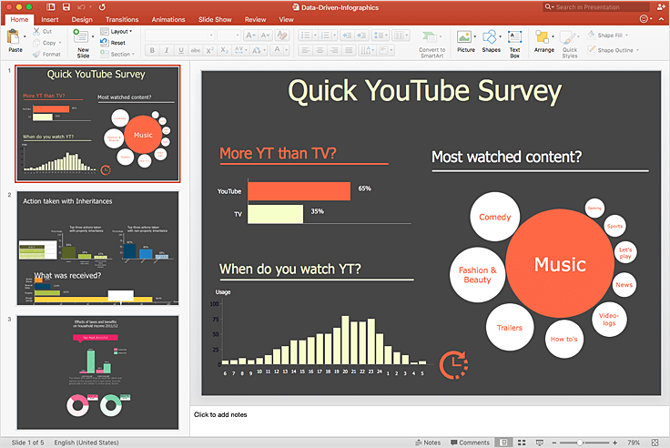Click the layout panel icon in the title bar
The height and width of the screenshot is (448, 670).
click(51, 7)
